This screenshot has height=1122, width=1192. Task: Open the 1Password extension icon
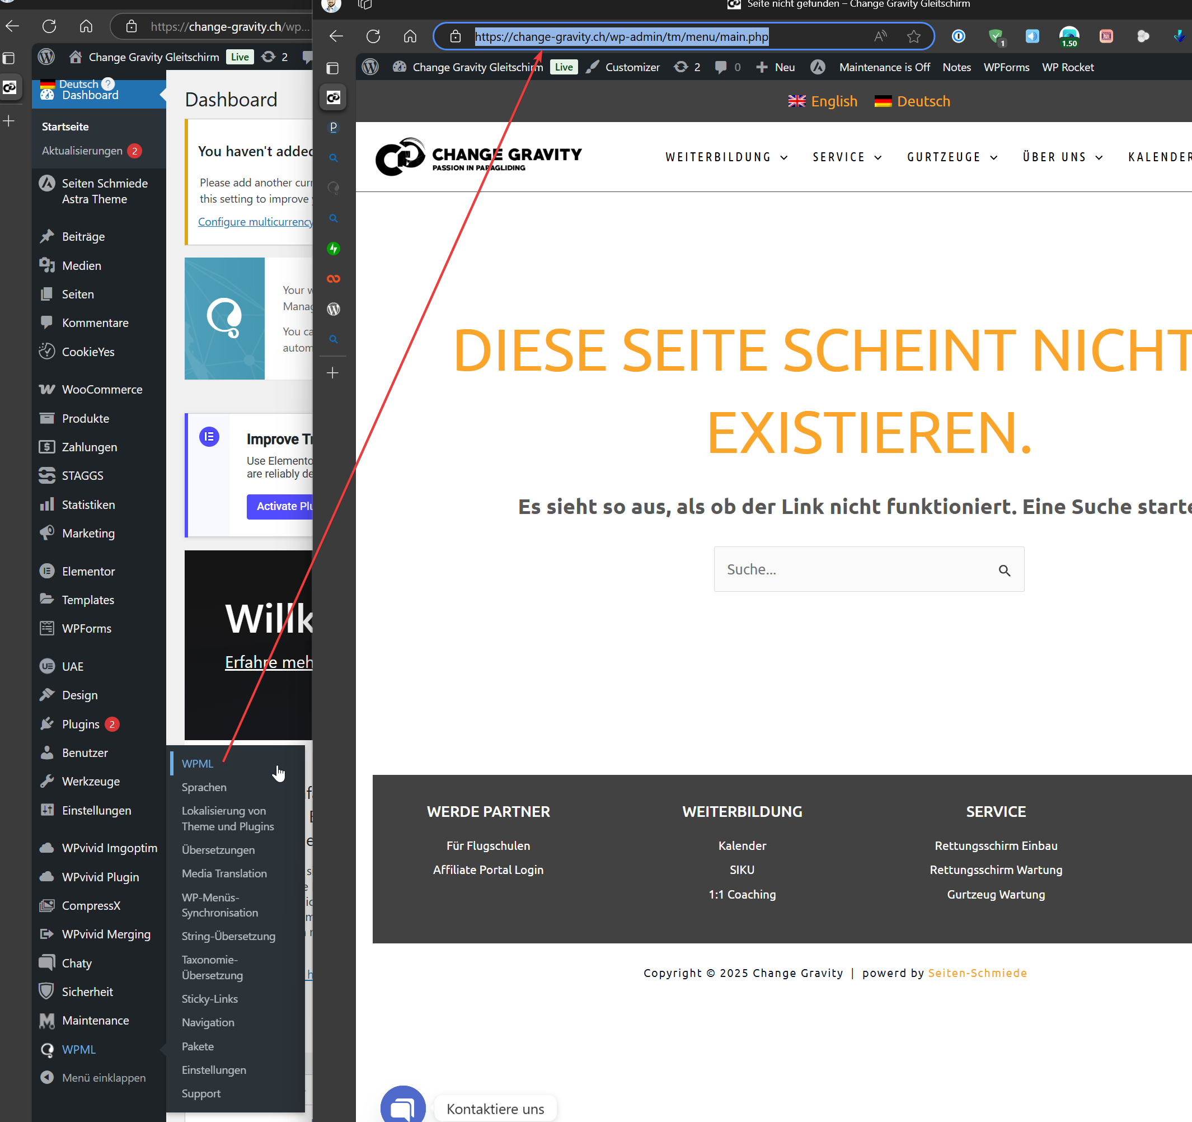click(958, 36)
